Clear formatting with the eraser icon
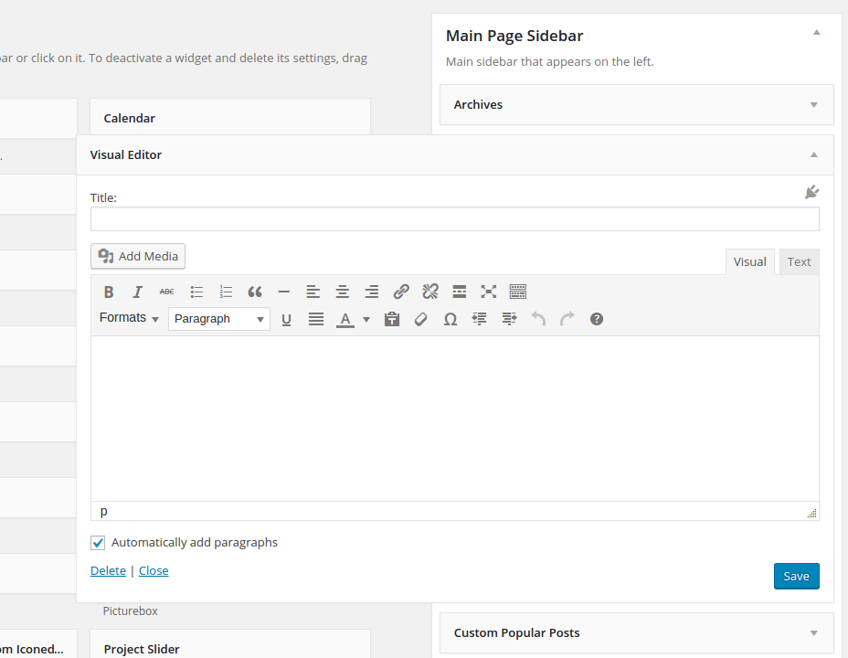Screen dimensions: 848x658 [x=421, y=319]
